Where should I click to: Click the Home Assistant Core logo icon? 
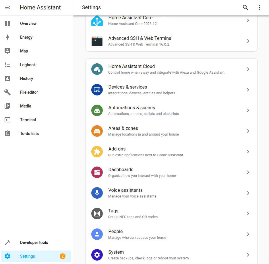pyautogui.click(x=97, y=21)
